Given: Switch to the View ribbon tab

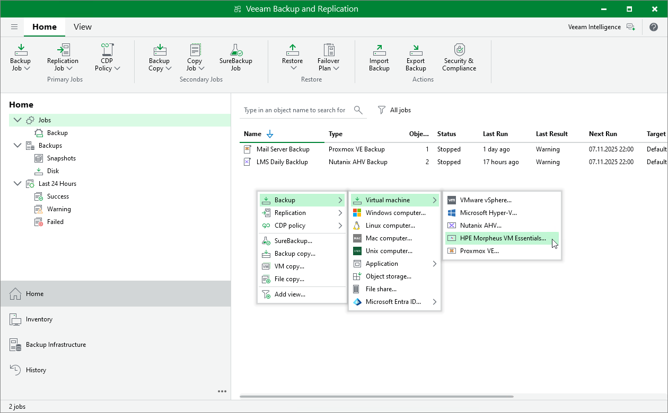Looking at the screenshot, I should [x=82, y=27].
